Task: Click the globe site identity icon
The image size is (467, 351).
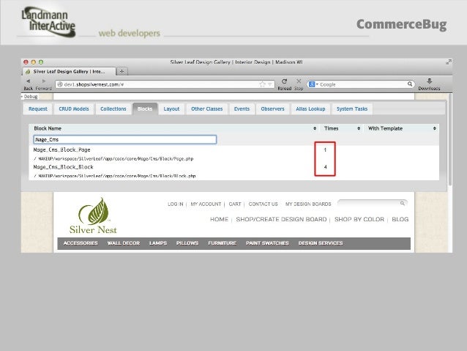Action: (60, 84)
